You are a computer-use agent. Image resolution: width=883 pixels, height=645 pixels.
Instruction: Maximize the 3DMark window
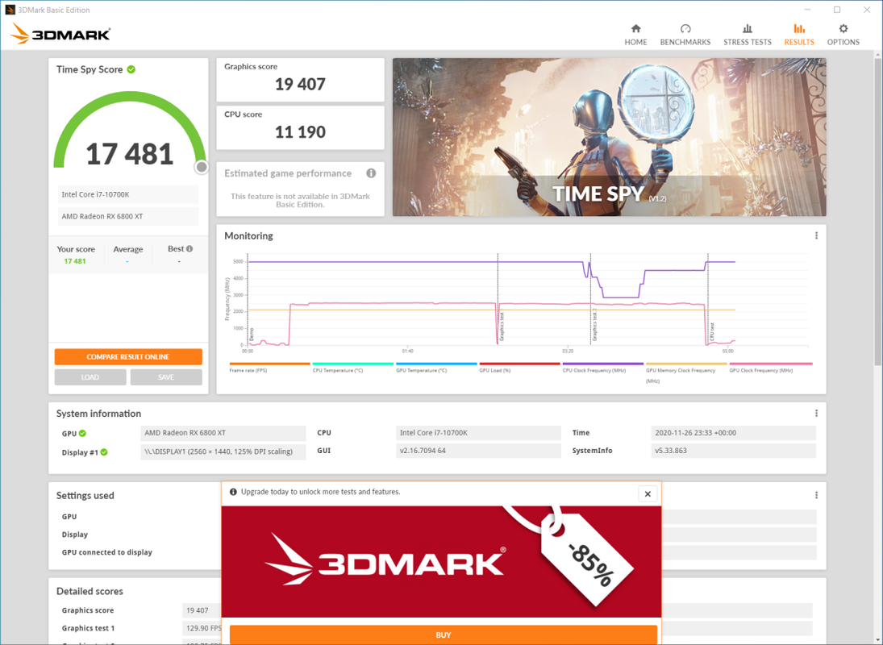(837, 10)
